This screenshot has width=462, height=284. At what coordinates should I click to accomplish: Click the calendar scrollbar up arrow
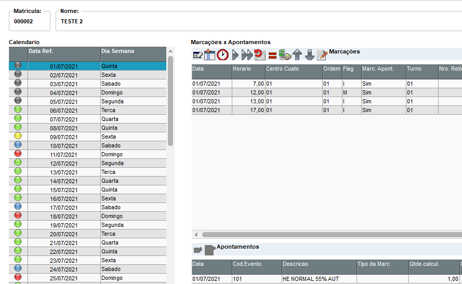point(170,51)
